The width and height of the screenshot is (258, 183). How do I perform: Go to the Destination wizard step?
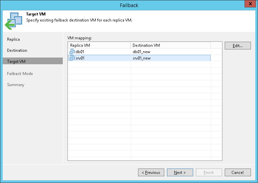pos(17,50)
